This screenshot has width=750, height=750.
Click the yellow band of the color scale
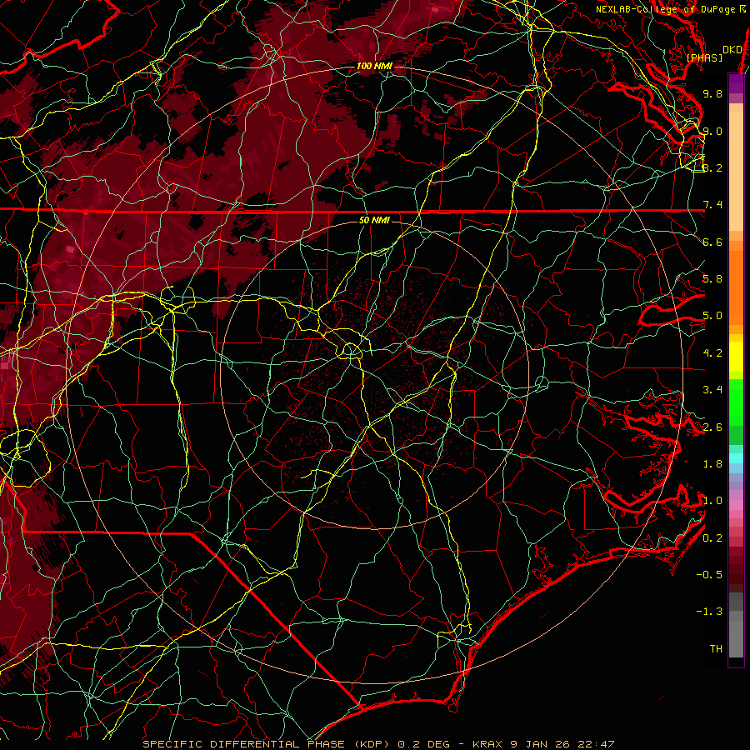coord(736,357)
